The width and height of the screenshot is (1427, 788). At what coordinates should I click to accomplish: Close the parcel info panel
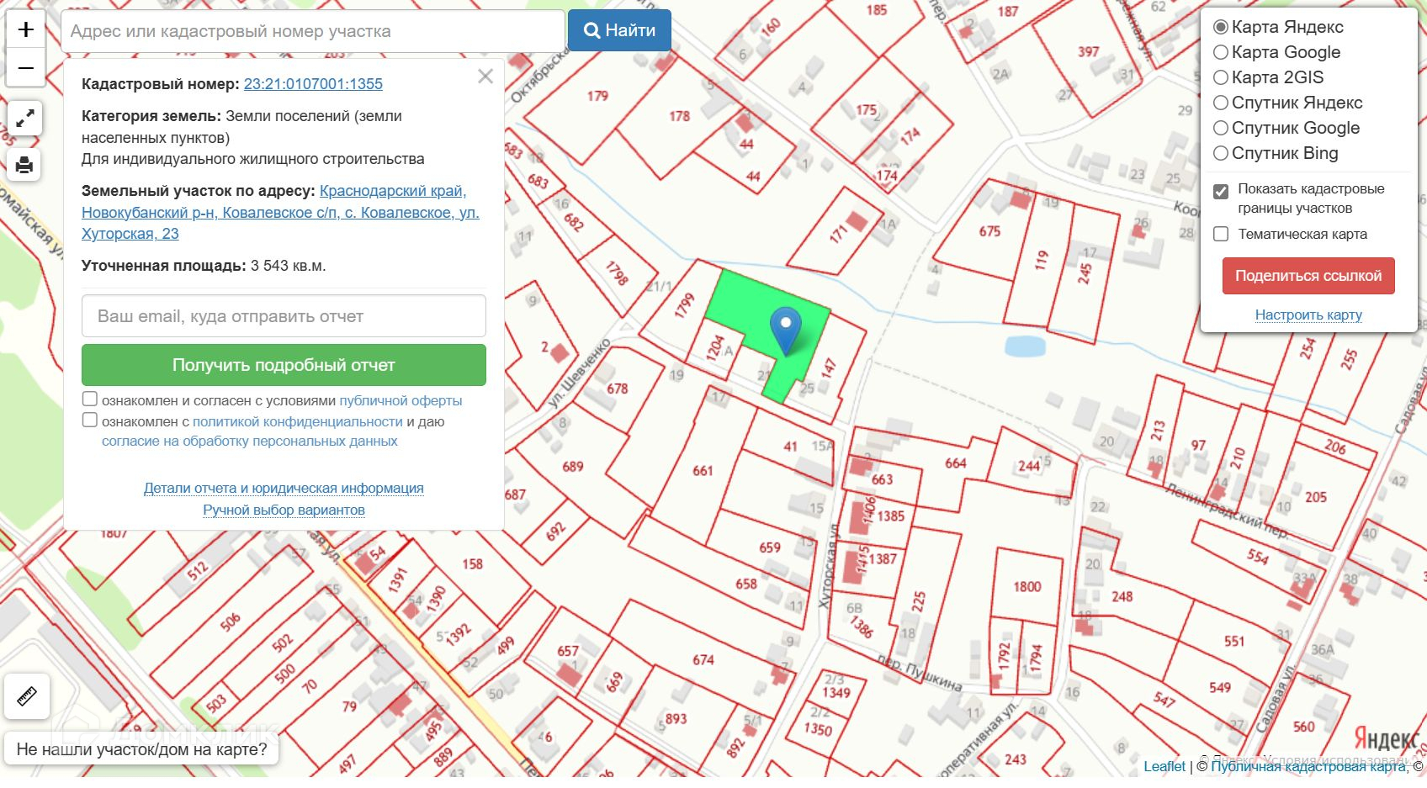[485, 77]
